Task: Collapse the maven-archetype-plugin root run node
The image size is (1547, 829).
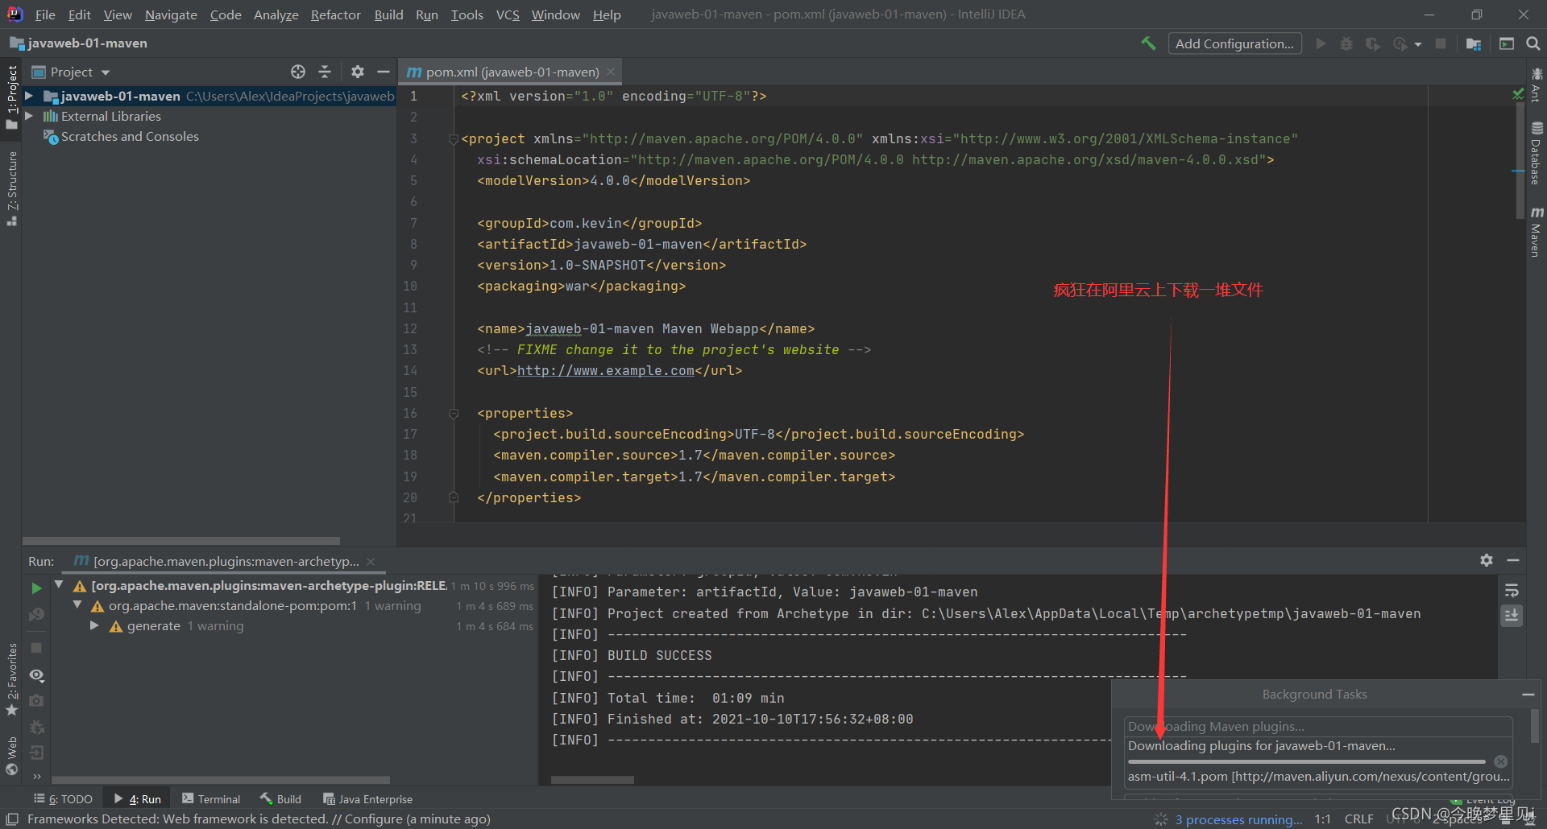Action: coord(59,584)
